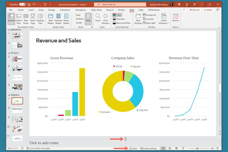Toggle AutoSave switch

click(22, 5)
